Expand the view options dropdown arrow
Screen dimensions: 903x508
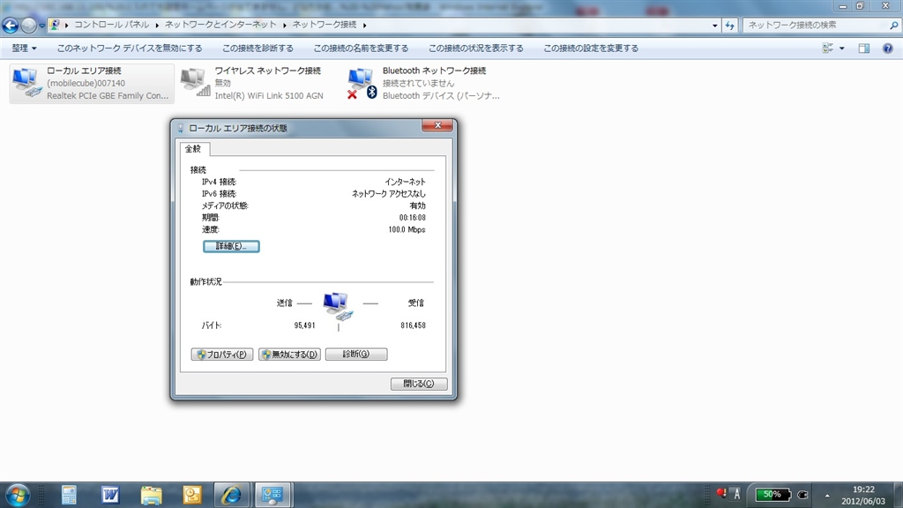pyautogui.click(x=842, y=49)
